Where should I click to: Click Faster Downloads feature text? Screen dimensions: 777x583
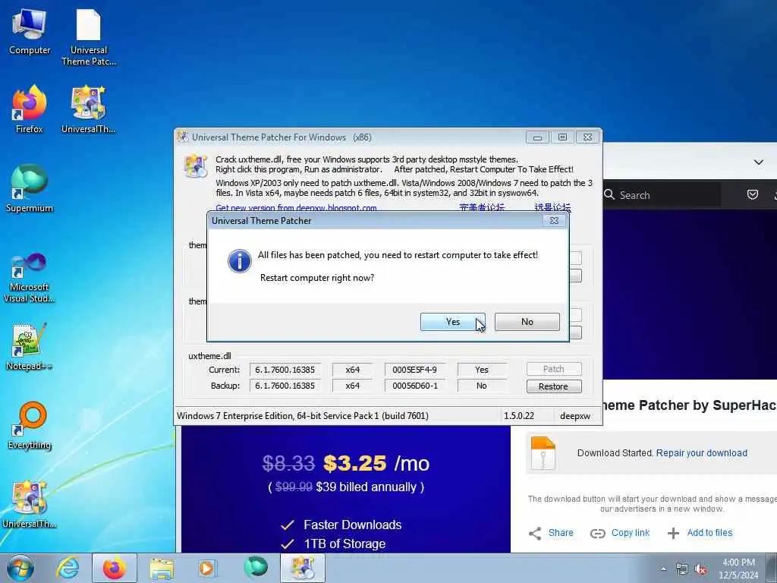click(352, 525)
